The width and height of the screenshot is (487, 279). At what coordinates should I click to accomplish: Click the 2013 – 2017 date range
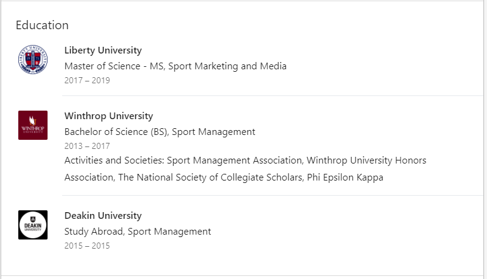(87, 146)
